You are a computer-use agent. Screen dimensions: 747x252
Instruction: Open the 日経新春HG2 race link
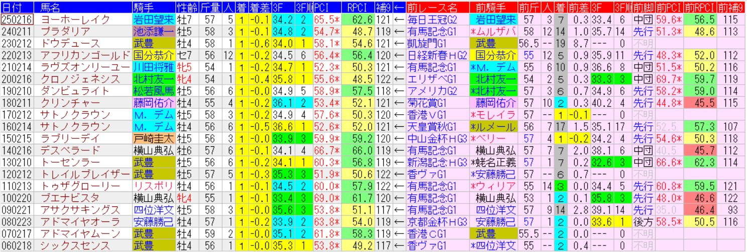pyautogui.click(x=437, y=55)
